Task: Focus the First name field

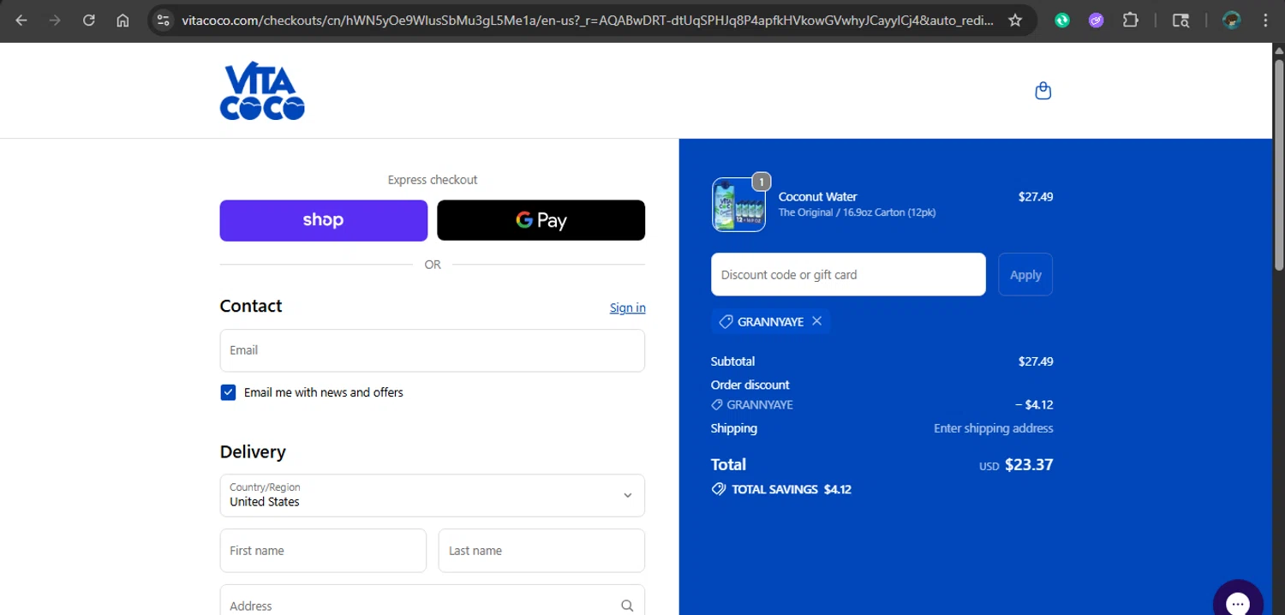Action: coord(323,551)
